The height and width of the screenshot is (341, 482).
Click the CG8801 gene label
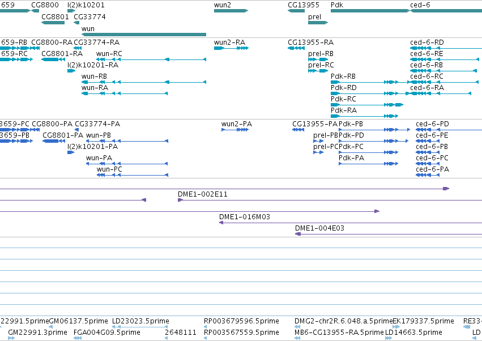55,16
